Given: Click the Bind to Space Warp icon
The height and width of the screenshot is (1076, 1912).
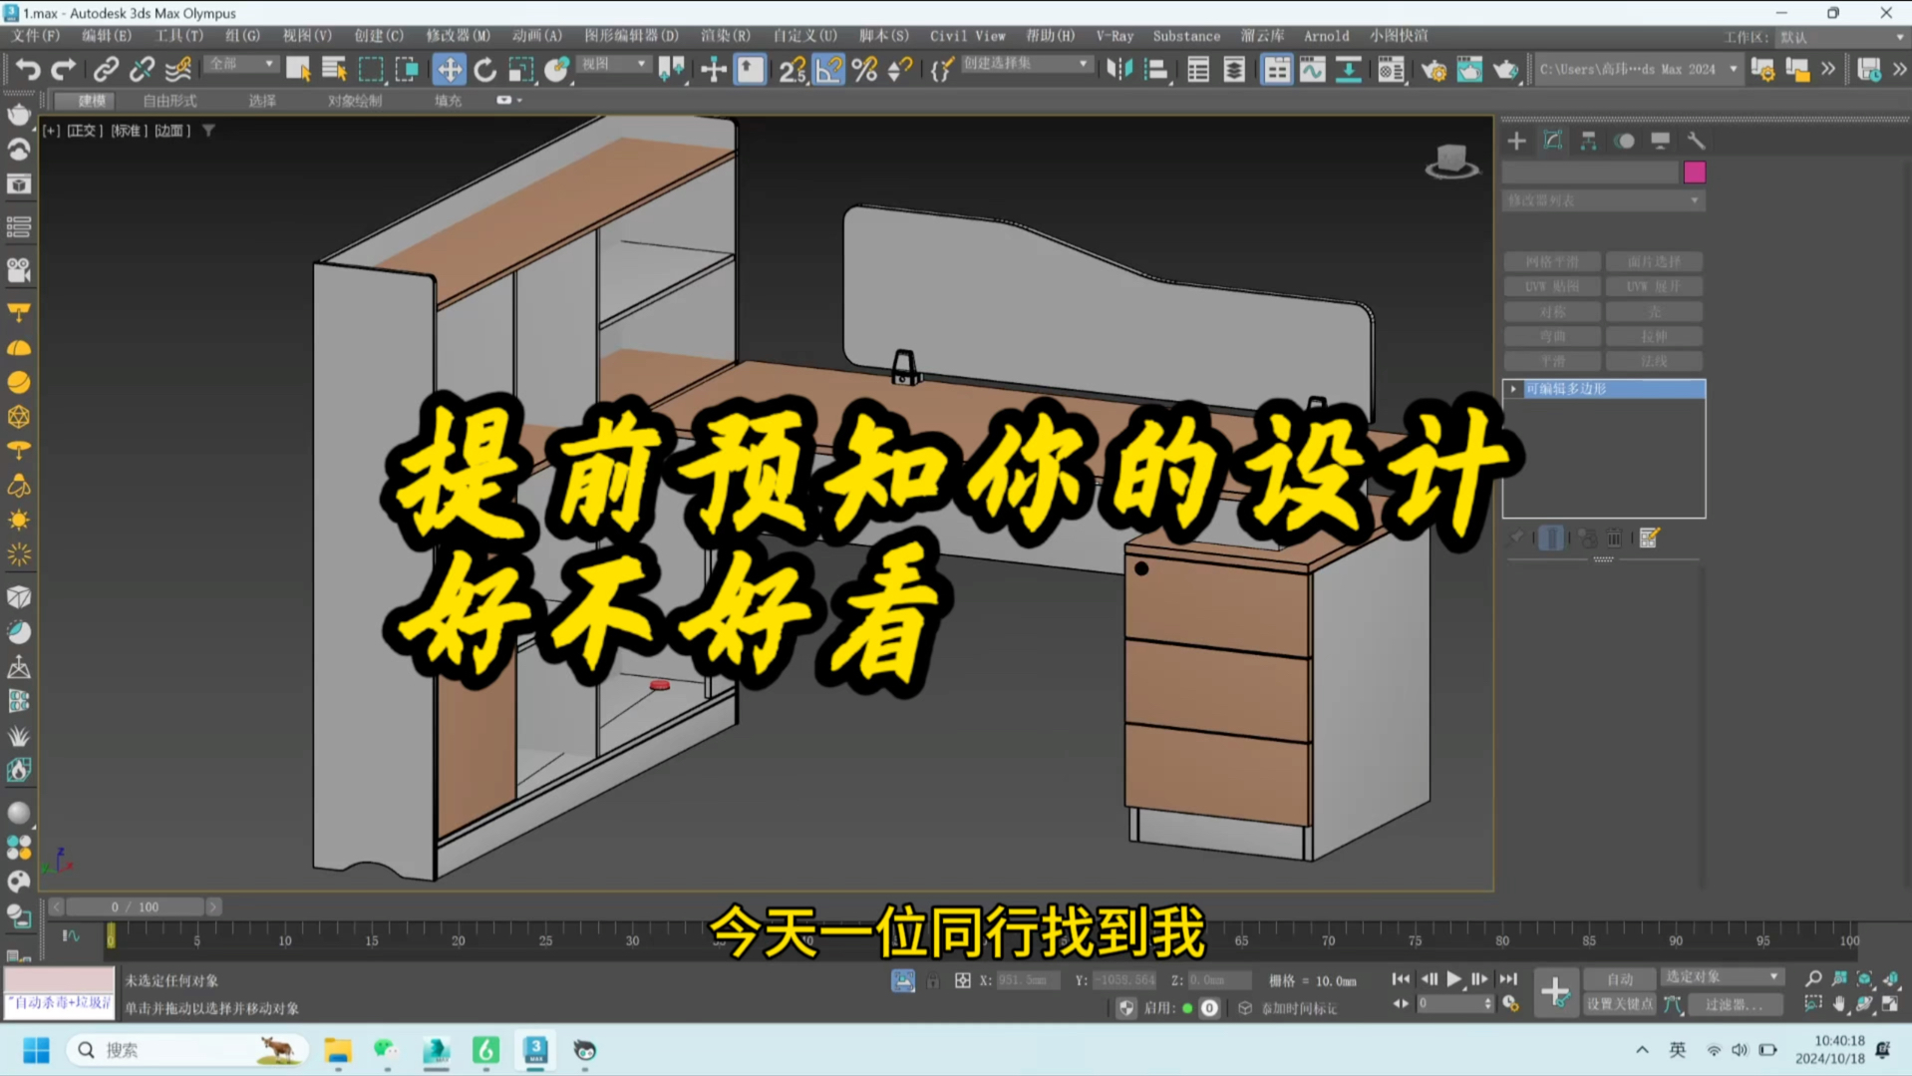Looking at the screenshot, I should [x=178, y=70].
